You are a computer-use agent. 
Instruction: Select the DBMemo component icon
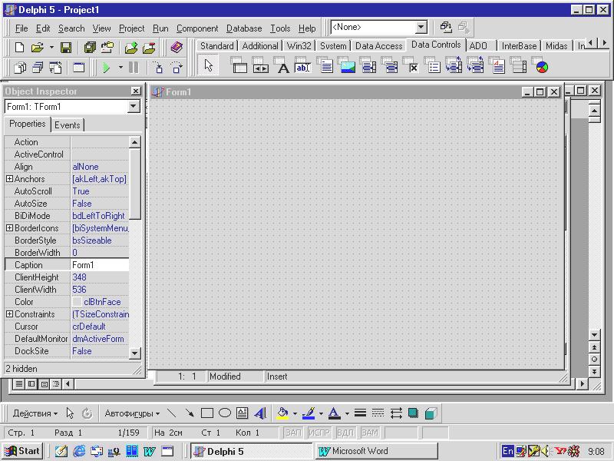tap(325, 65)
